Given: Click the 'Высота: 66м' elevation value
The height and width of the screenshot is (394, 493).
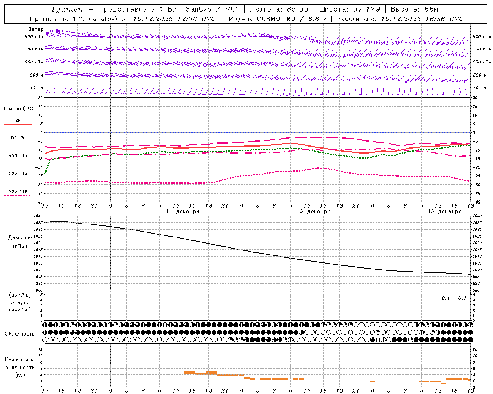Looking at the screenshot, I should (x=414, y=9).
